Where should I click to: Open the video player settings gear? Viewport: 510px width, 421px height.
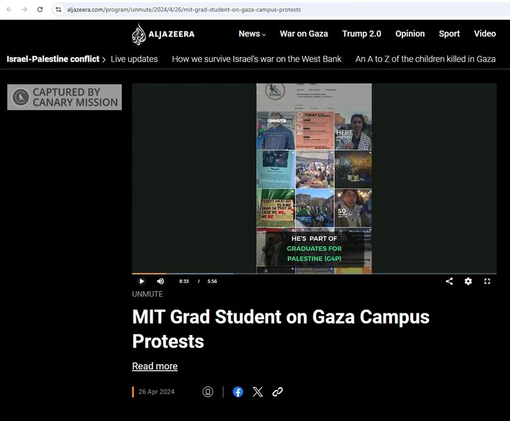click(x=468, y=281)
